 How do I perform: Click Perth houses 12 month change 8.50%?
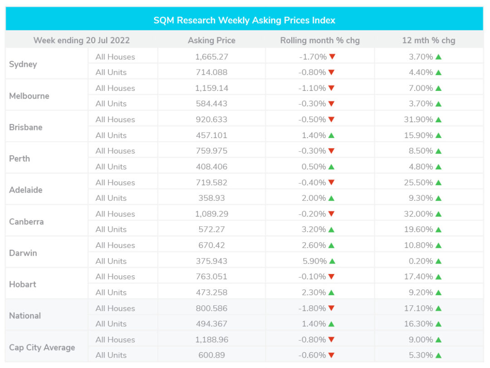tap(421, 151)
